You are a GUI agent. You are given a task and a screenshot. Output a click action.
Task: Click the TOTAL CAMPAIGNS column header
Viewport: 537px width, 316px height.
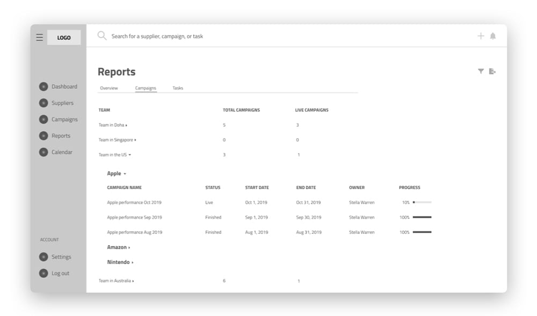(x=242, y=110)
